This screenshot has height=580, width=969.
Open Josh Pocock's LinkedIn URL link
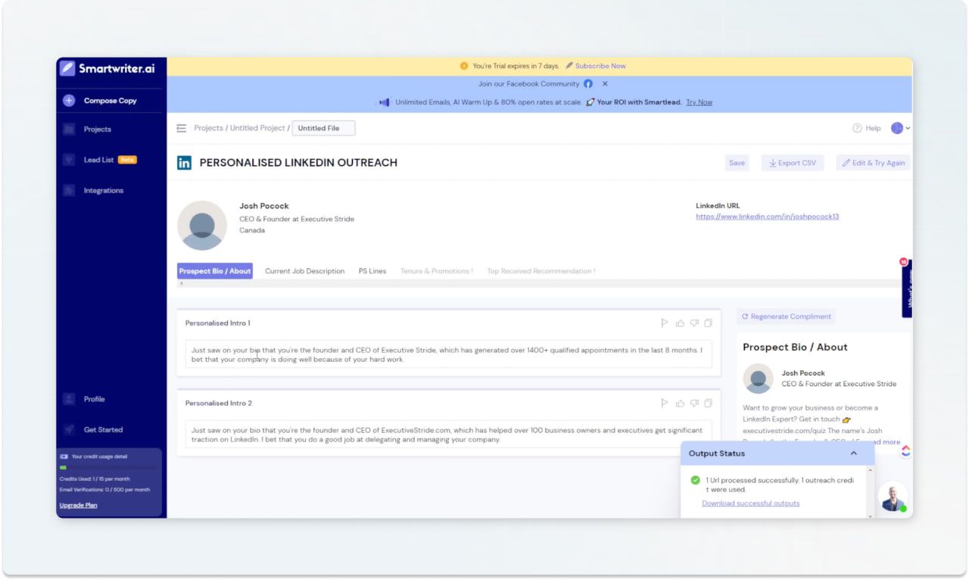tap(767, 217)
